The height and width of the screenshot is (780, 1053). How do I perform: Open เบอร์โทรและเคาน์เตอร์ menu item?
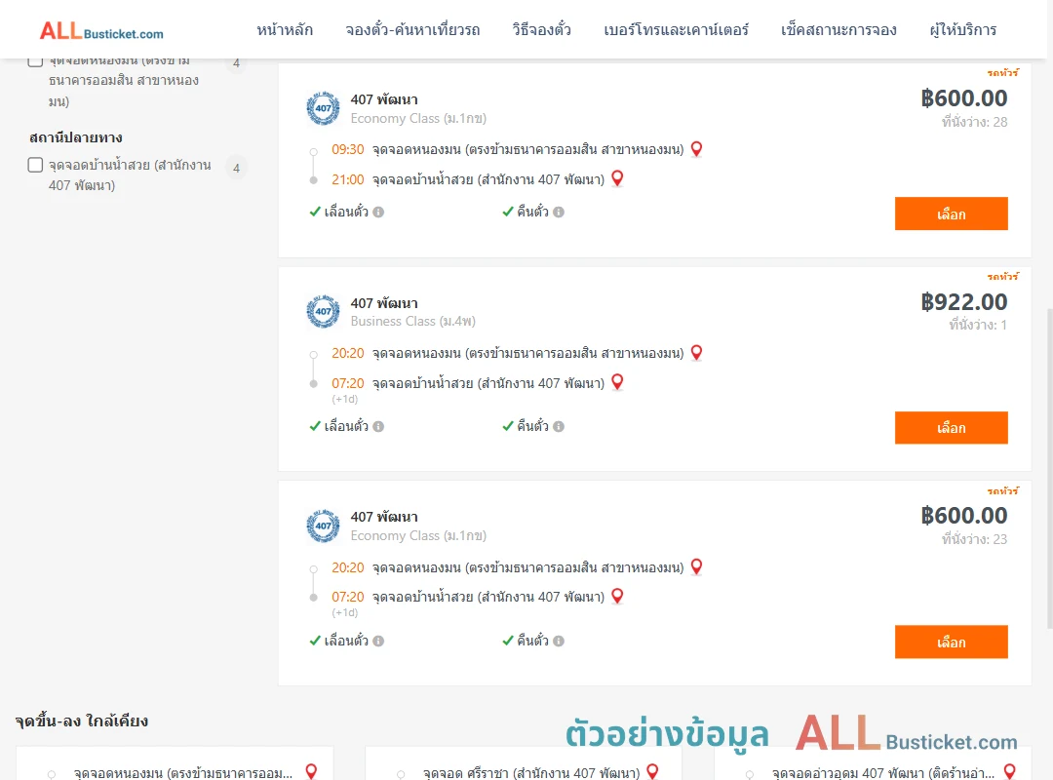(676, 30)
